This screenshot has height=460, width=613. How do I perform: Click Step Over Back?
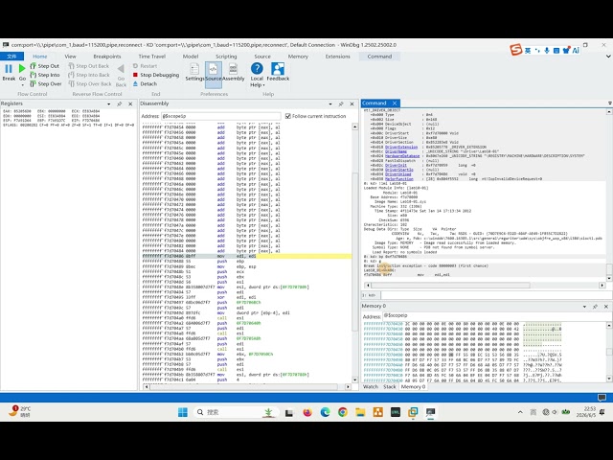90,83
